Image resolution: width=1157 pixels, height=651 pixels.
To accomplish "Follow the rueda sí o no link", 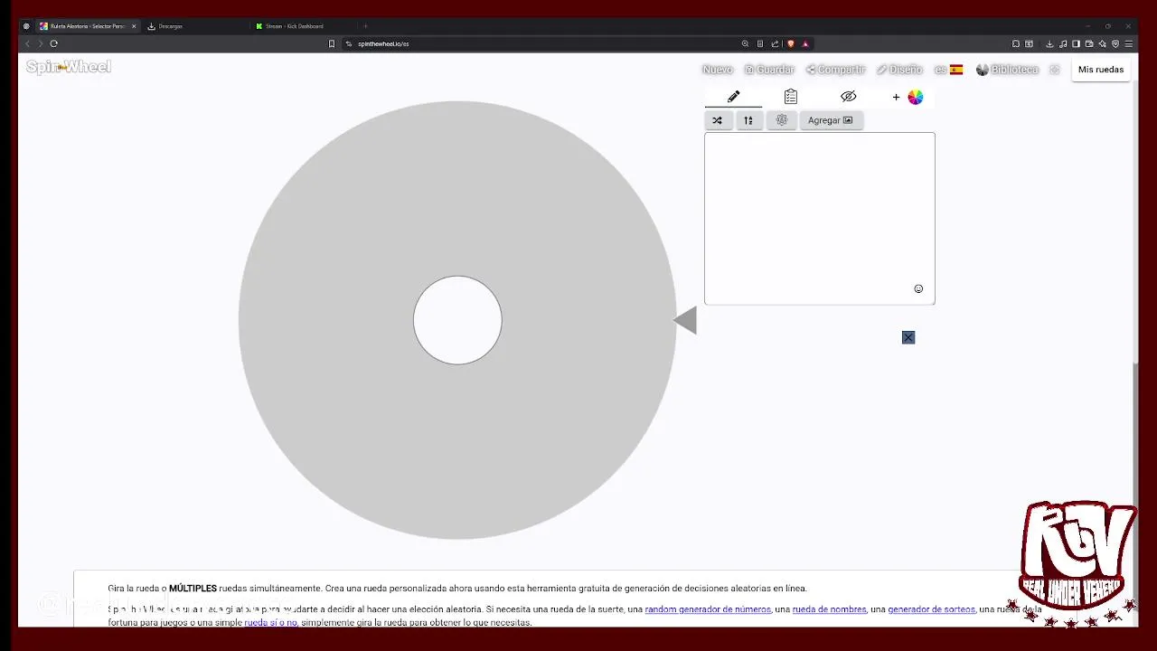I will click(270, 622).
